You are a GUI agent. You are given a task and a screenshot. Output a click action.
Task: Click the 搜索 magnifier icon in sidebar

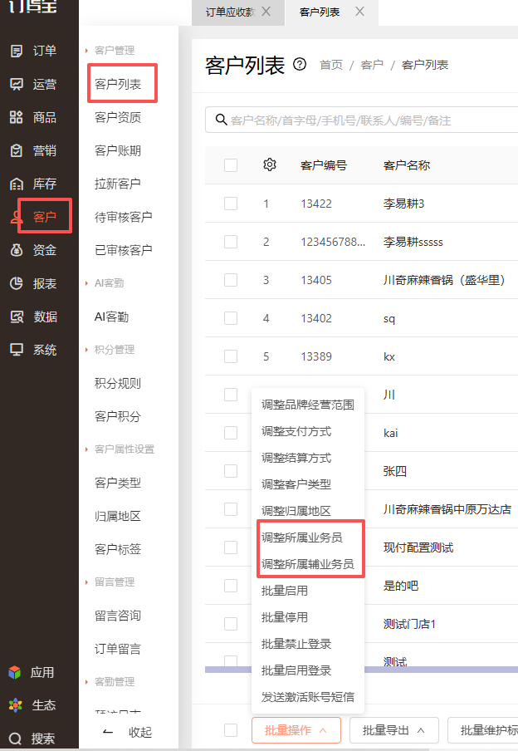(15, 739)
